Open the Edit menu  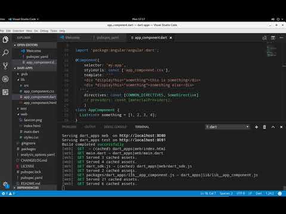pyautogui.click(x=8, y=31)
